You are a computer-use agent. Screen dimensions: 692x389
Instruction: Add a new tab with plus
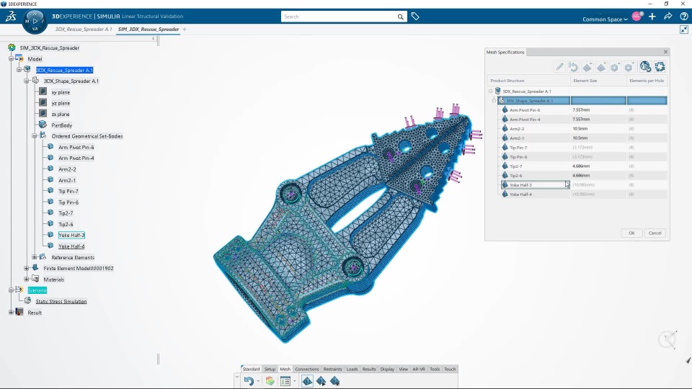pos(185,29)
